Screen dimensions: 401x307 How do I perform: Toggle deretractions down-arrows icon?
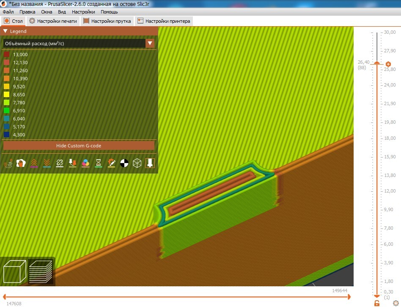click(x=47, y=163)
